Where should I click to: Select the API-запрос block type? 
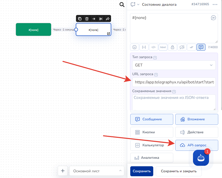pos(196,145)
